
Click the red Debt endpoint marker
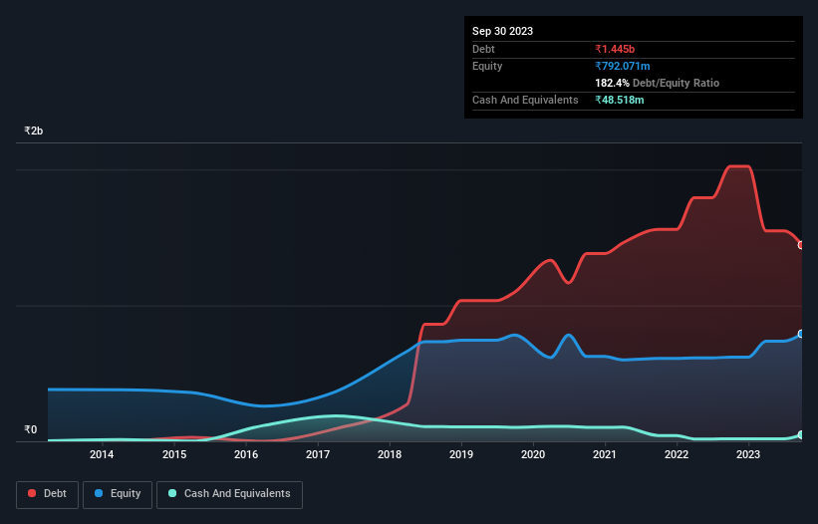coord(801,245)
